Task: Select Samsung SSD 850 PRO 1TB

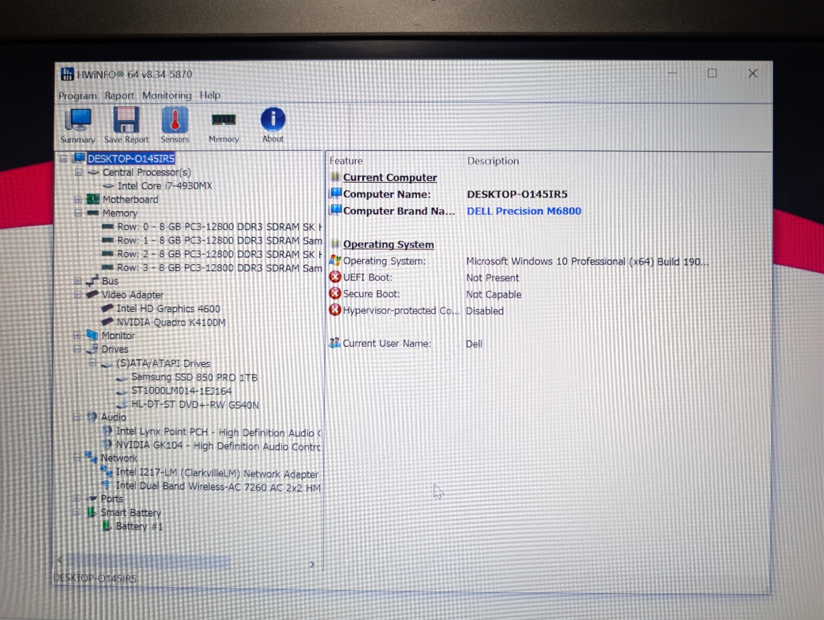Action: coord(194,377)
